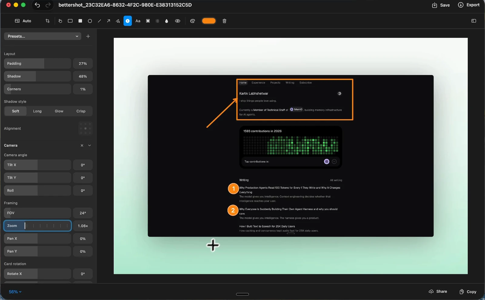Choose the Glow shadow style
Screen dimensions: 485x300
coord(59,111)
